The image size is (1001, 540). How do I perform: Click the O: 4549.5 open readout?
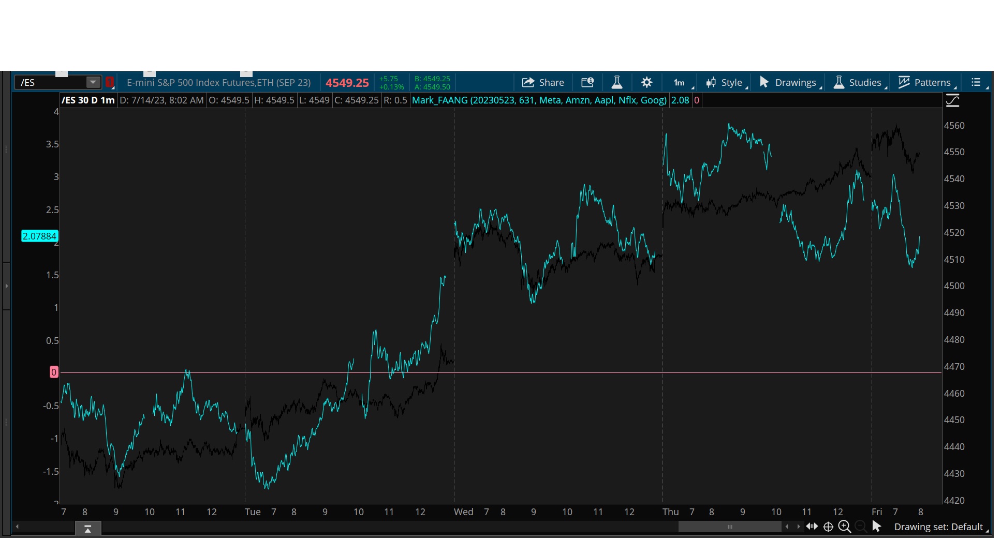click(229, 100)
